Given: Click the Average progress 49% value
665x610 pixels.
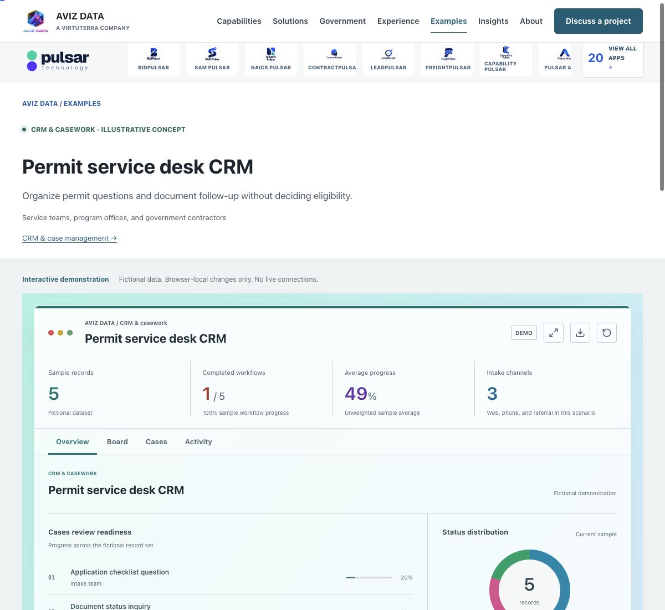Looking at the screenshot, I should [x=361, y=394].
